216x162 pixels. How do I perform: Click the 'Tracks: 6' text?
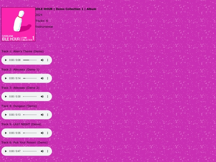tap(42, 21)
